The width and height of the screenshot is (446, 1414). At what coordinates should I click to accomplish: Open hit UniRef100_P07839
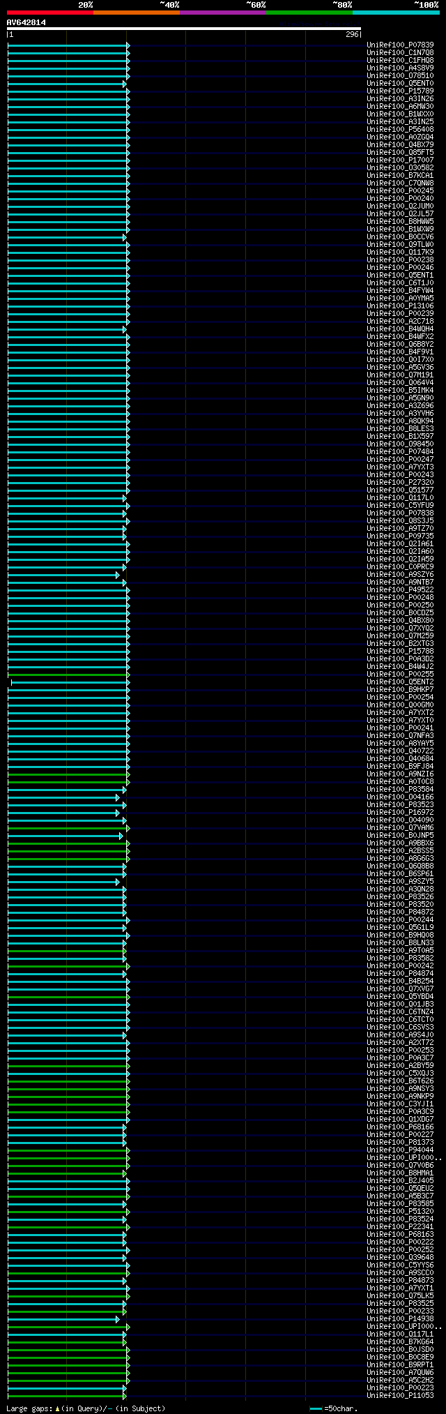(400, 45)
